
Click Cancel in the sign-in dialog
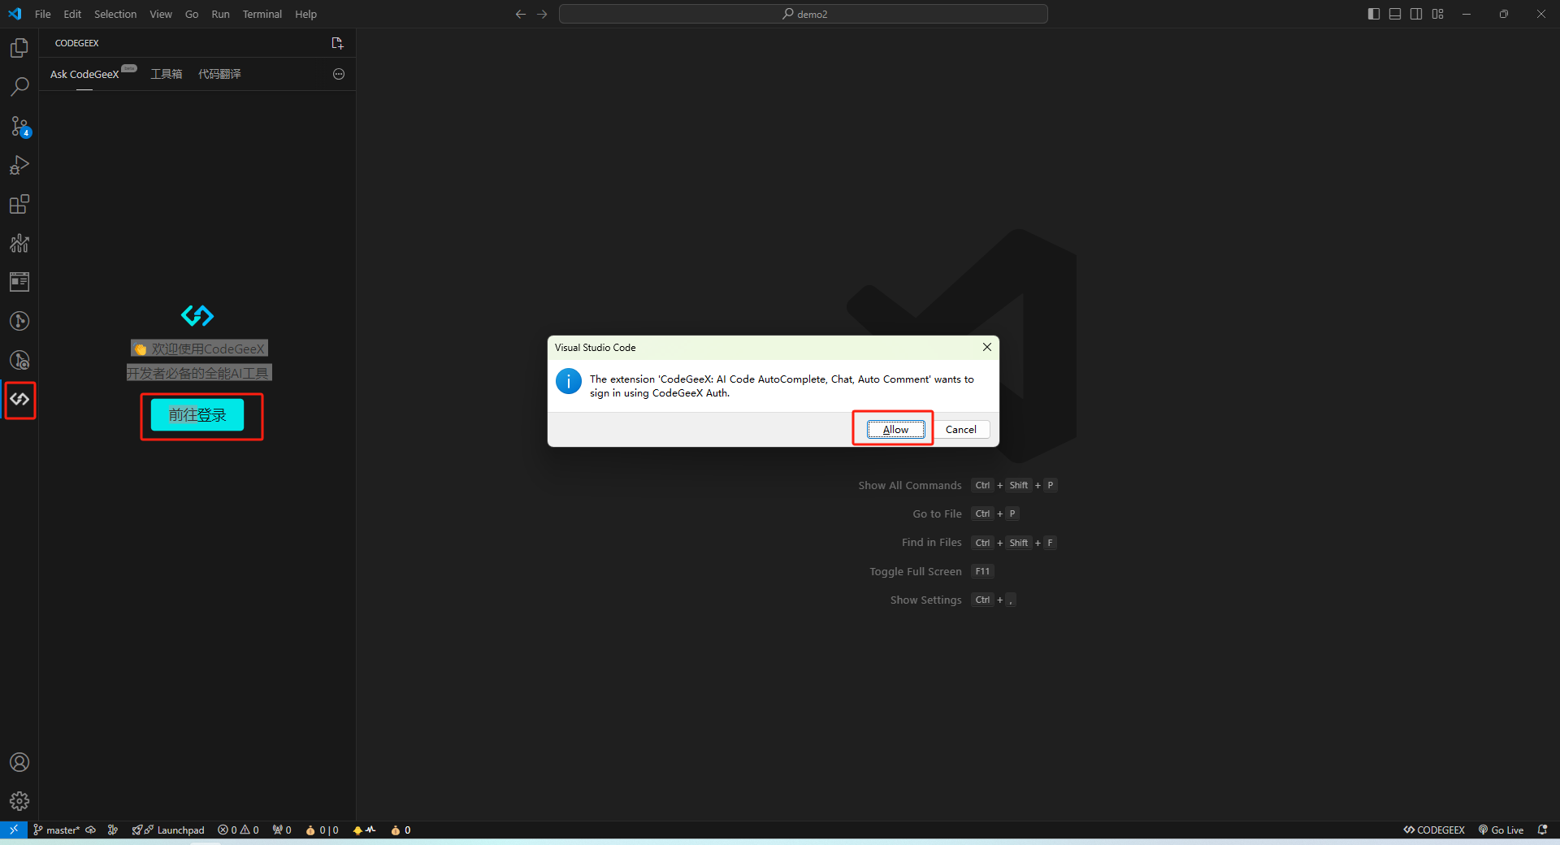pos(961,430)
